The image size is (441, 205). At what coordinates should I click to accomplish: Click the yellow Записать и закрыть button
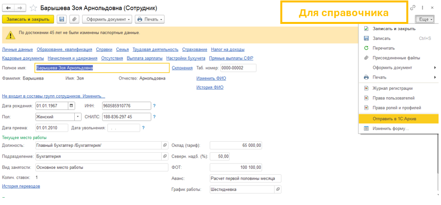tap(28, 20)
